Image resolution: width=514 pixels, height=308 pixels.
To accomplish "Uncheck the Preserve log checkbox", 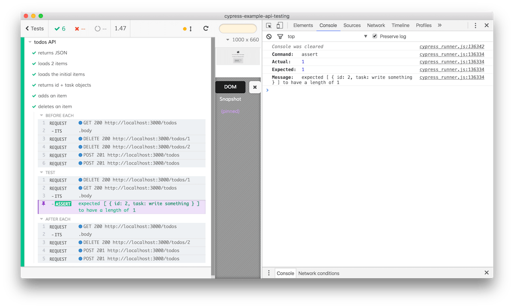I will click(375, 36).
